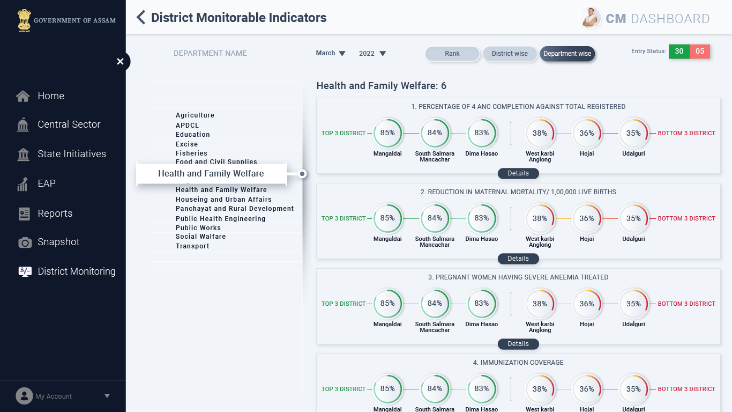The image size is (732, 412).
Task: Switch to the Rank view
Action: click(x=452, y=54)
